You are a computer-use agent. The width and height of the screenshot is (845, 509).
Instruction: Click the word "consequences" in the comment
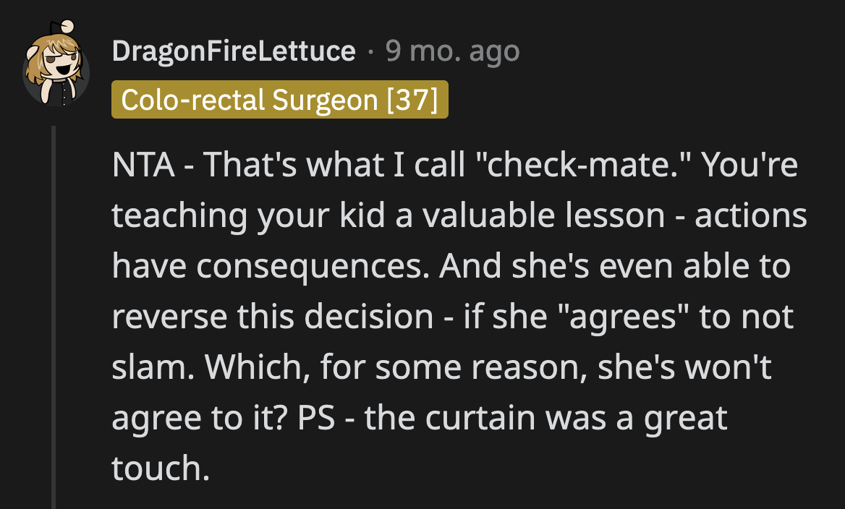pyautogui.click(x=311, y=267)
